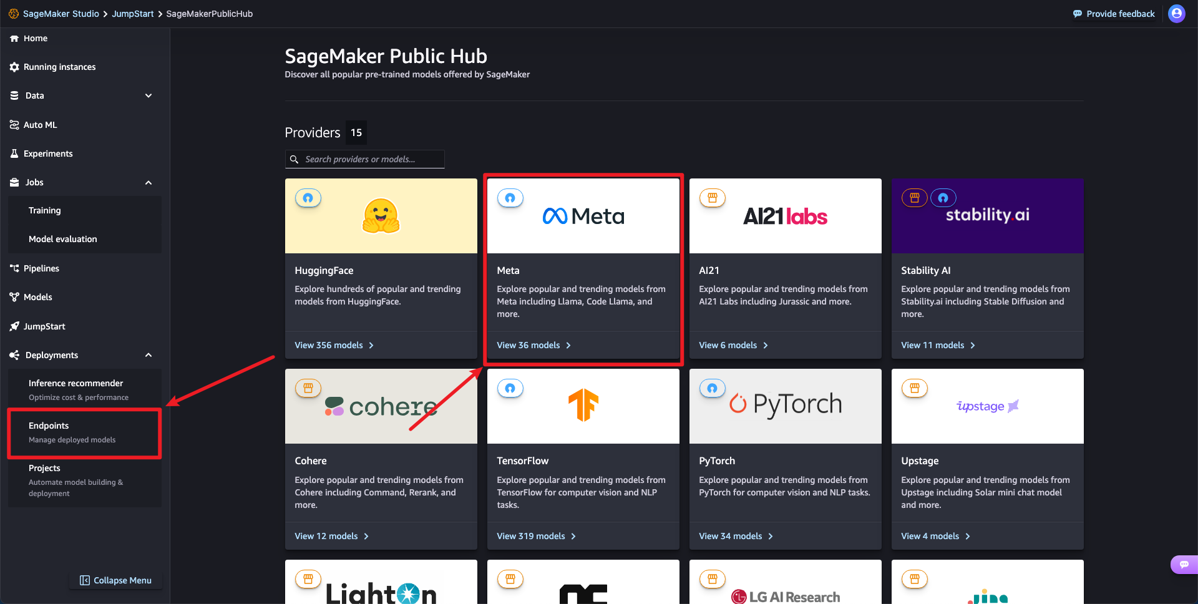Screen dimensions: 1198x604
Task: Click the Search providers or models field
Action: [x=365, y=159]
